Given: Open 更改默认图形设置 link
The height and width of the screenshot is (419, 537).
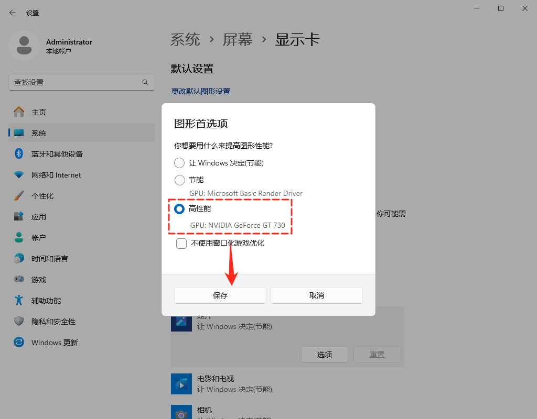Looking at the screenshot, I should pos(200,91).
